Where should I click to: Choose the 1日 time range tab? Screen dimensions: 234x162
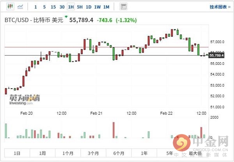click(17, 153)
